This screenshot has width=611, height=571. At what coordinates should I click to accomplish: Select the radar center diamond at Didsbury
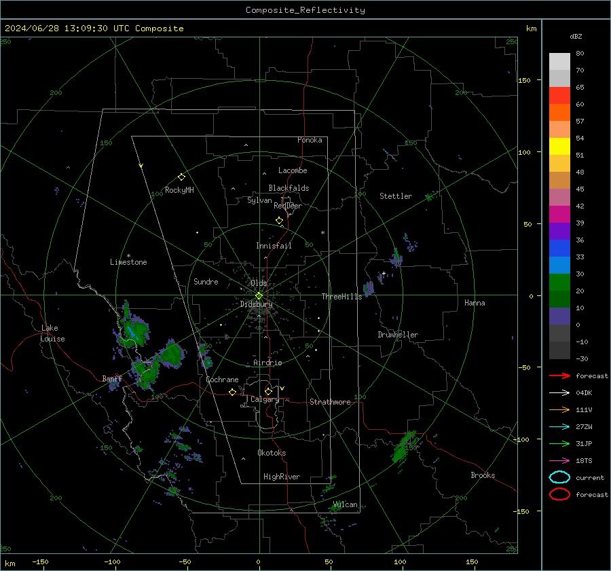(x=259, y=296)
